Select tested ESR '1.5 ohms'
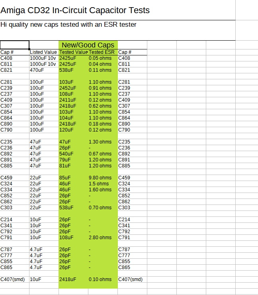The height and width of the screenshot is (295, 258). click(x=99, y=184)
